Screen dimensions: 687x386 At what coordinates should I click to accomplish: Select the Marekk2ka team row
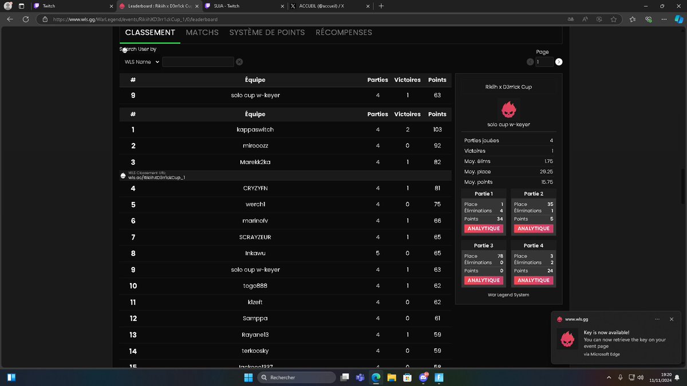click(286, 162)
